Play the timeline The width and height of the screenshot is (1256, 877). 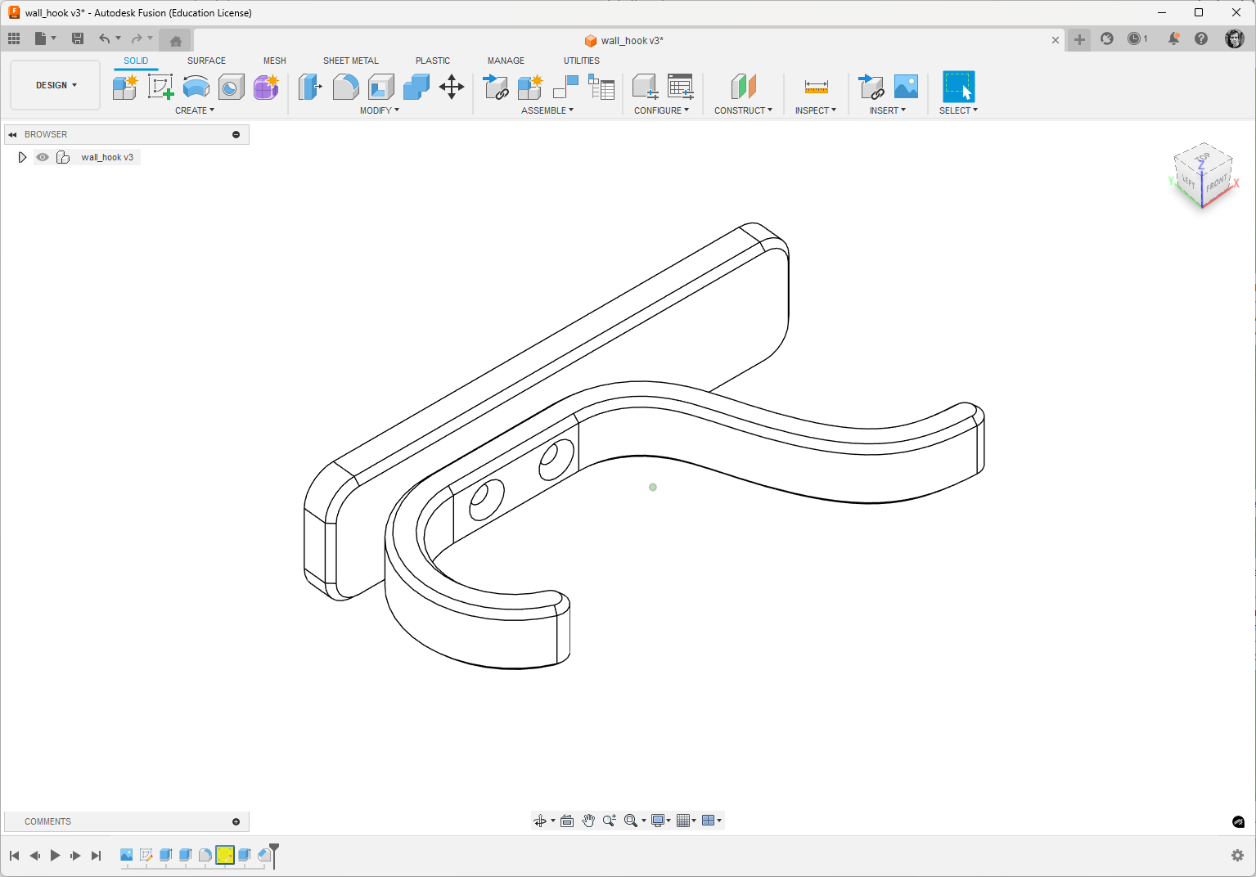coord(55,856)
